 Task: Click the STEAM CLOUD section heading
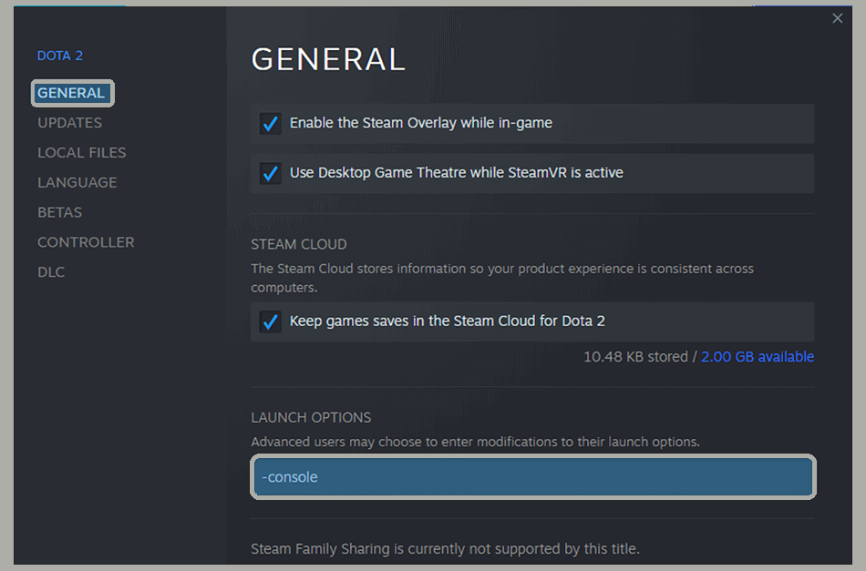point(299,244)
